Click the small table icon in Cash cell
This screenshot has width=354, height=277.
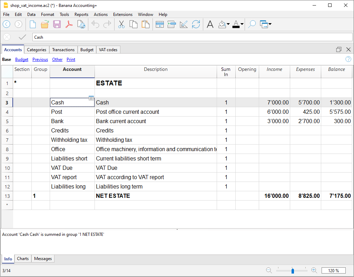click(x=91, y=98)
